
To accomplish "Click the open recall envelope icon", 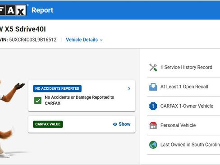I will click(x=153, y=87).
